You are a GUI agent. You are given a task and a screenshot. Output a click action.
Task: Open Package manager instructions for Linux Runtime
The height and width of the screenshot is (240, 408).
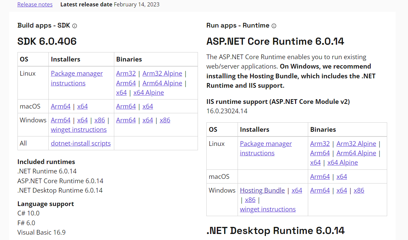coord(266,144)
